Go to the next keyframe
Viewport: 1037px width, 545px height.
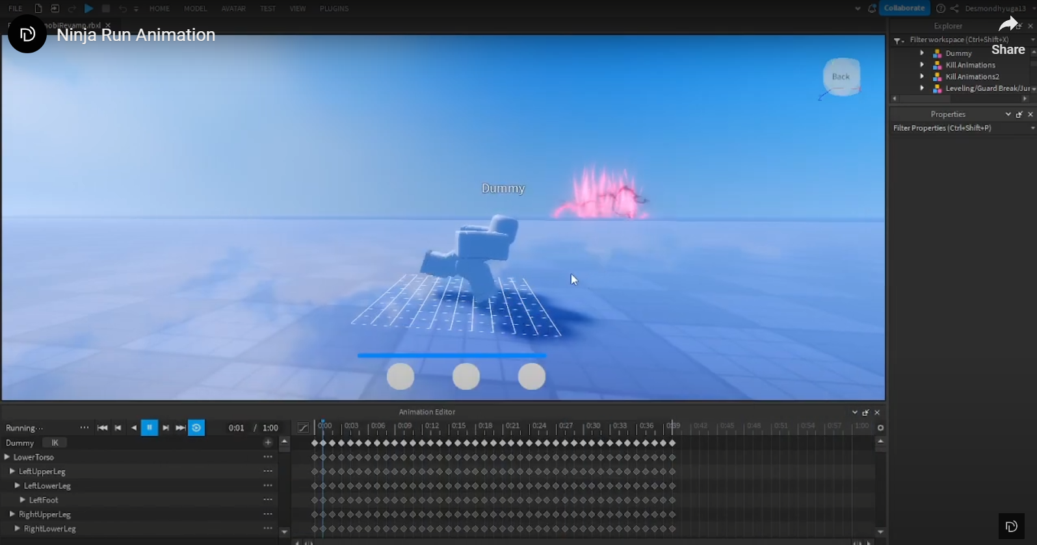(166, 427)
